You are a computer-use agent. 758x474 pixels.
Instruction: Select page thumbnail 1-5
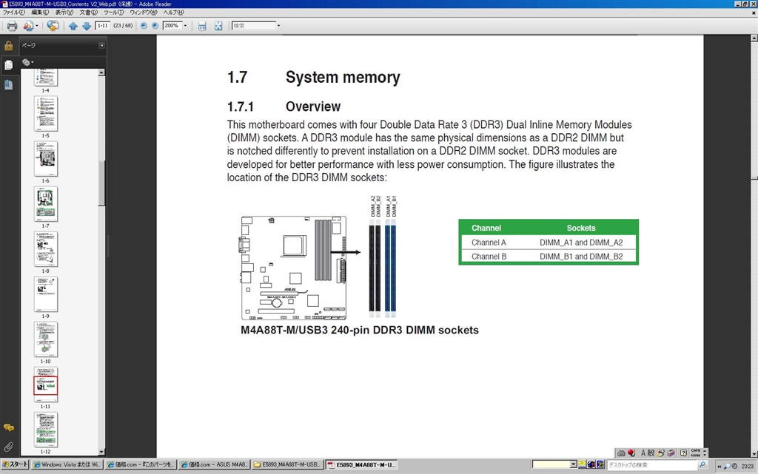[x=45, y=113]
